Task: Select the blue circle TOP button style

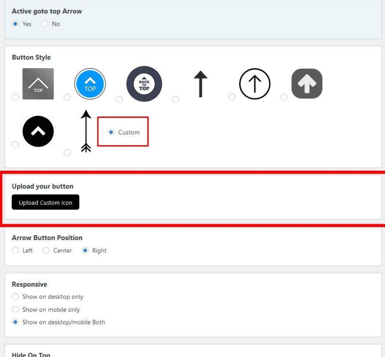Action: [x=67, y=97]
